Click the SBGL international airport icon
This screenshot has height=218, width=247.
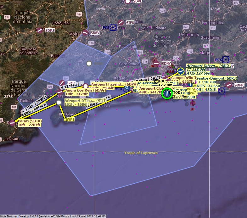180,71
